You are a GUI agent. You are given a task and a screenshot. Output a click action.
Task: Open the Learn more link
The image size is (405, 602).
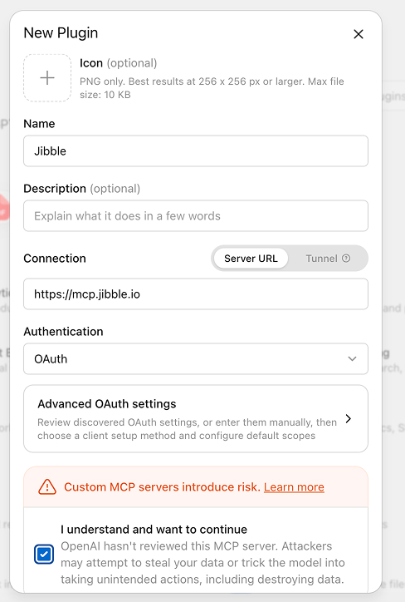coord(294,486)
